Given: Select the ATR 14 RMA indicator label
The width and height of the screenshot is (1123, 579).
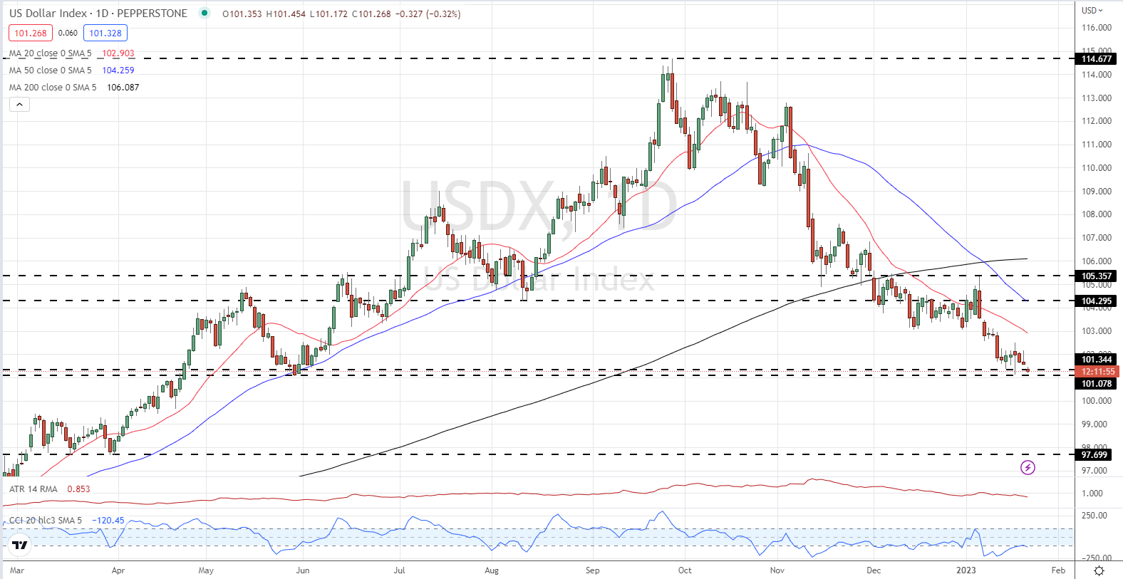Looking at the screenshot, I should point(33,489).
